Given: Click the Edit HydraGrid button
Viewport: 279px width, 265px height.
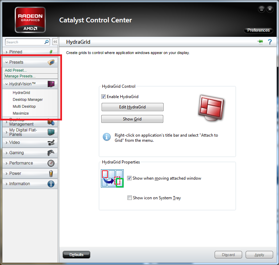Looking at the screenshot, I should pos(132,107).
